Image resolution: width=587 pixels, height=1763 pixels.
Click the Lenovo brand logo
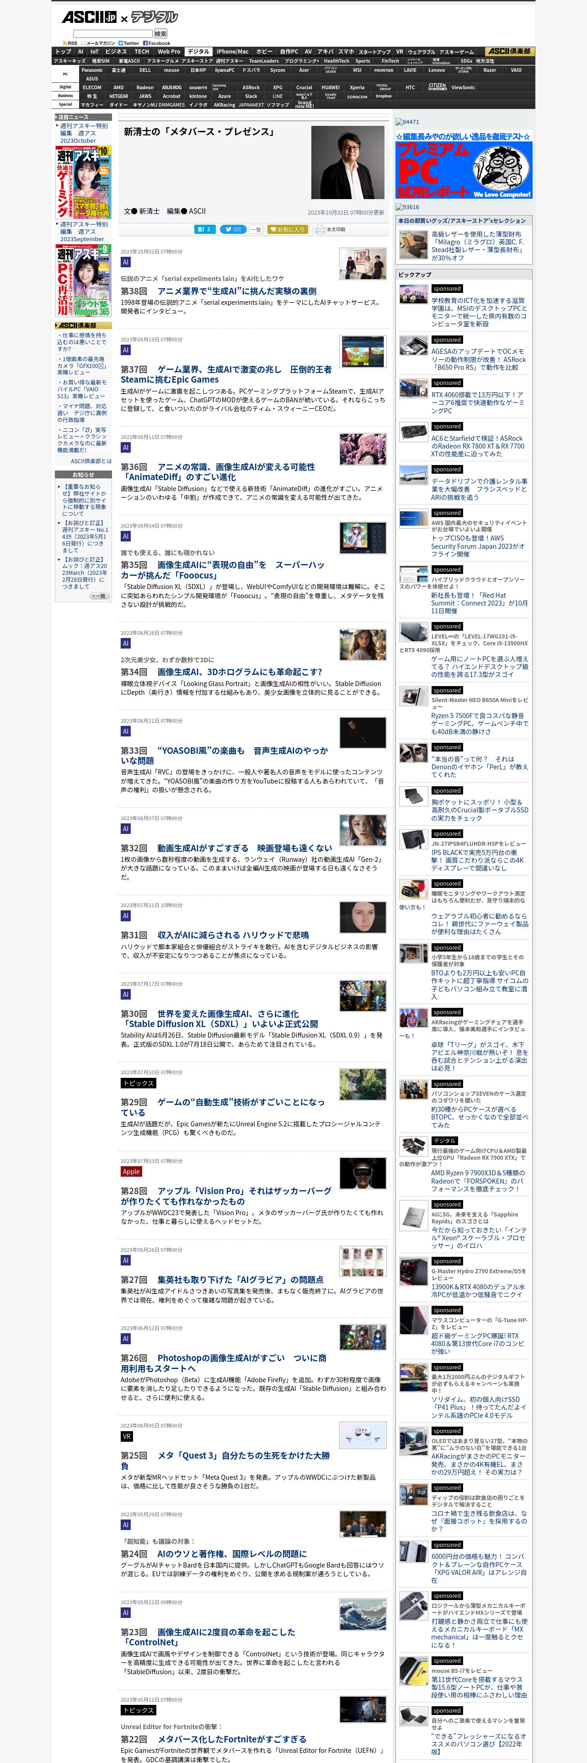pyautogui.click(x=437, y=70)
